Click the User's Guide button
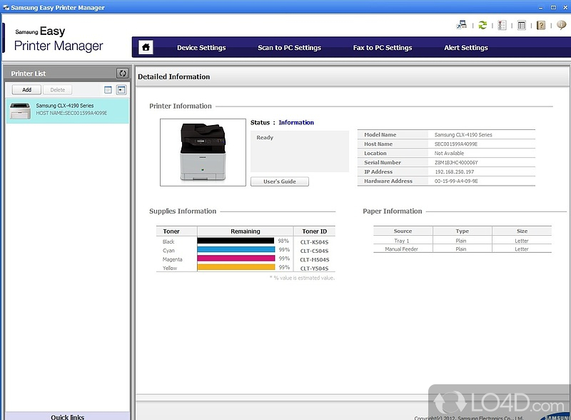This screenshot has width=571, height=420. (280, 181)
